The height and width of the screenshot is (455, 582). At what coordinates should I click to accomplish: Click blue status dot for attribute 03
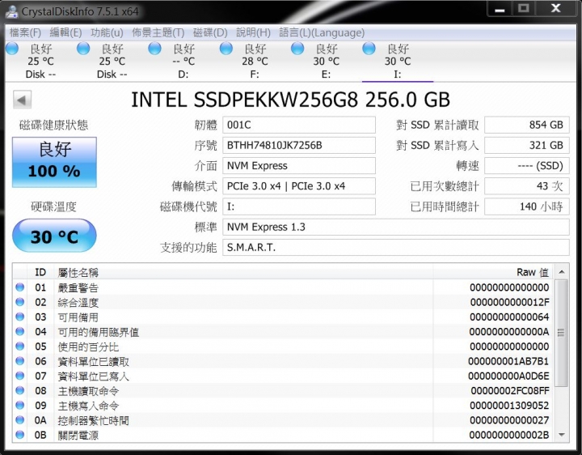click(20, 317)
